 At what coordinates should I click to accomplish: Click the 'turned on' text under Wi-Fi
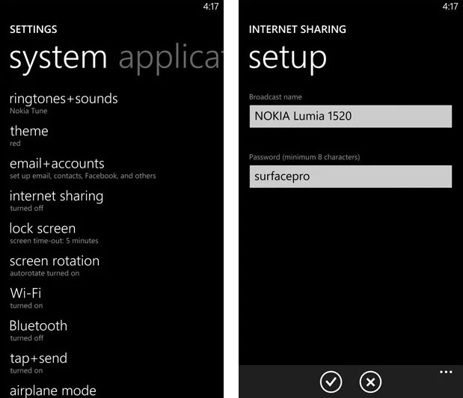pyautogui.click(x=26, y=306)
